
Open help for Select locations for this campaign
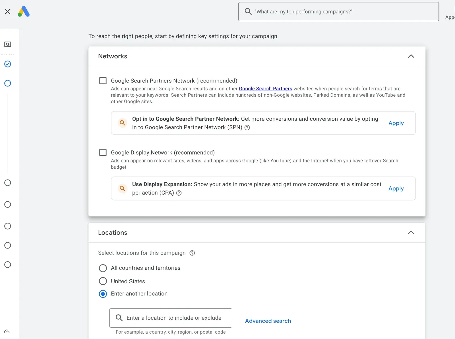(192, 253)
